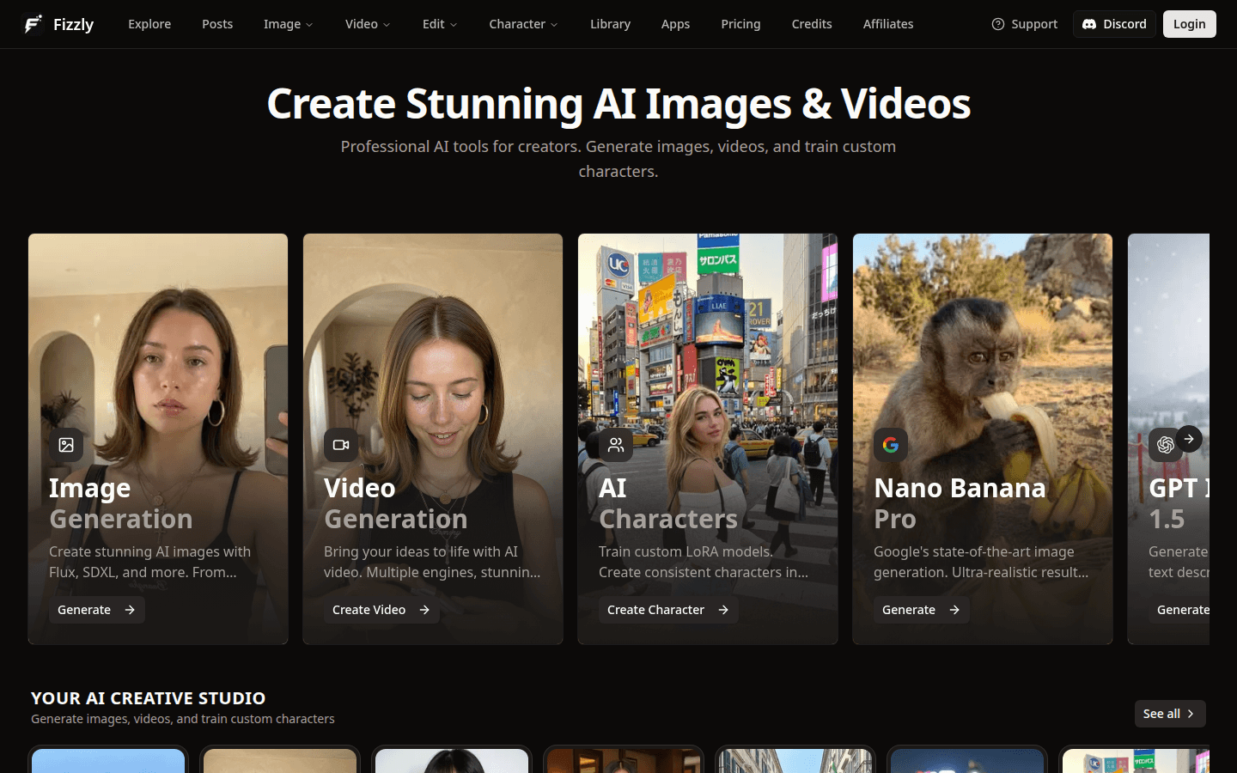Open the Image dropdown menu
Image resolution: width=1237 pixels, height=773 pixels.
288,24
